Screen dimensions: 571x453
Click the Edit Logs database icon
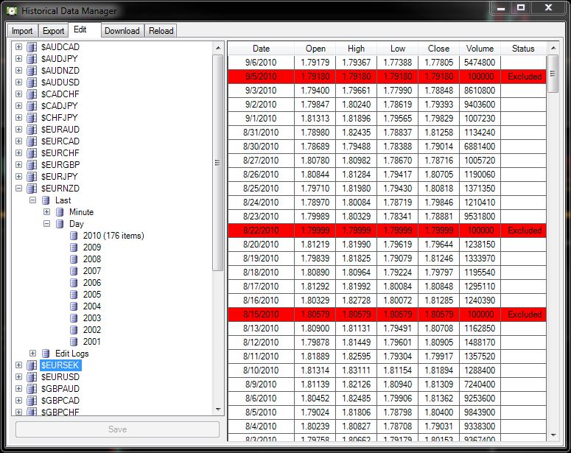click(x=46, y=354)
